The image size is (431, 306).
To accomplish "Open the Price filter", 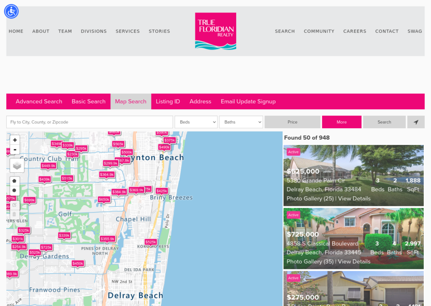I will [293, 122].
